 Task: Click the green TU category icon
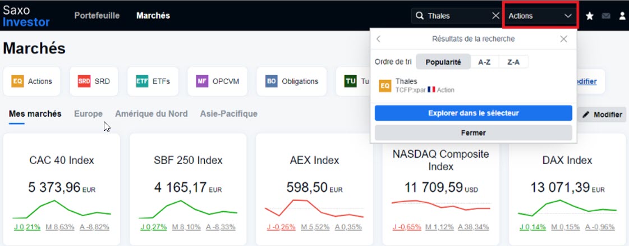pos(351,81)
